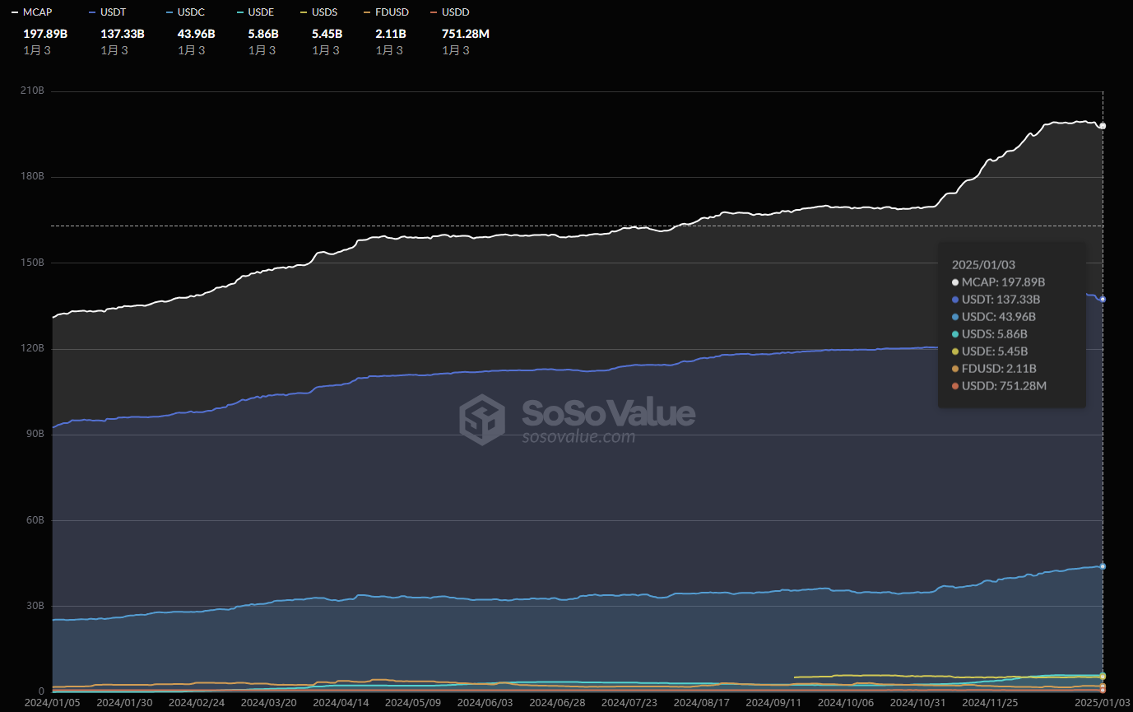Click tooltip row USDC: 43.96B
Image resolution: width=1133 pixels, height=712 pixels.
click(993, 317)
